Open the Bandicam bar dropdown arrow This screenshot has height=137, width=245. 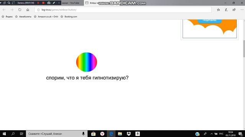[x=1, y=3]
